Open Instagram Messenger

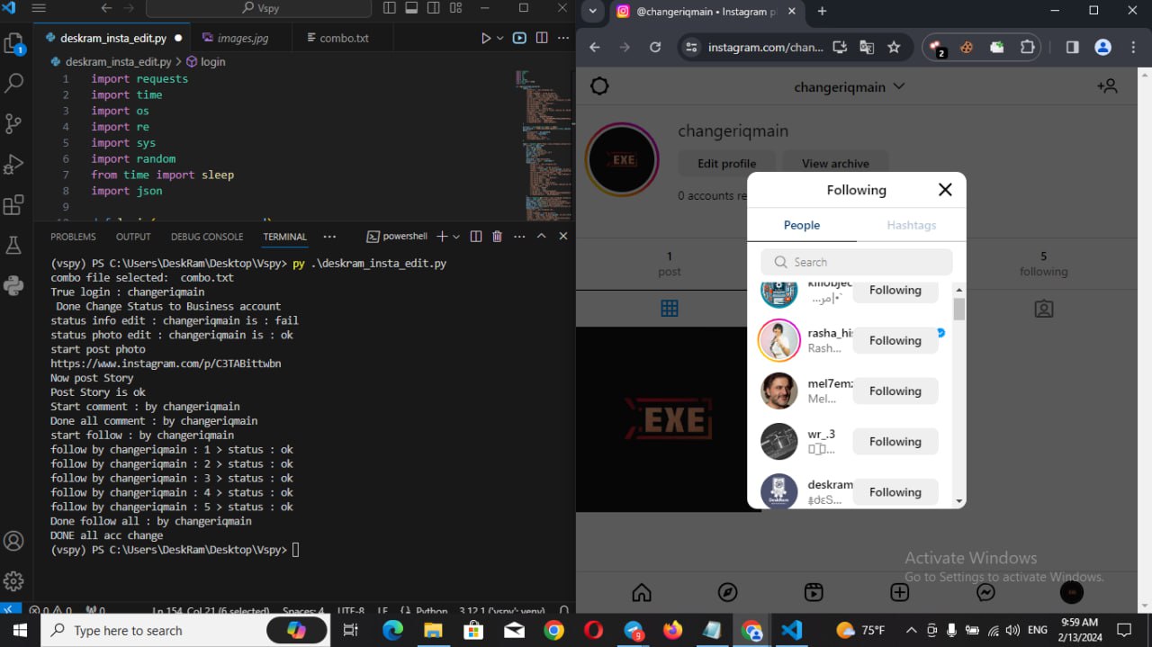pyautogui.click(x=985, y=592)
